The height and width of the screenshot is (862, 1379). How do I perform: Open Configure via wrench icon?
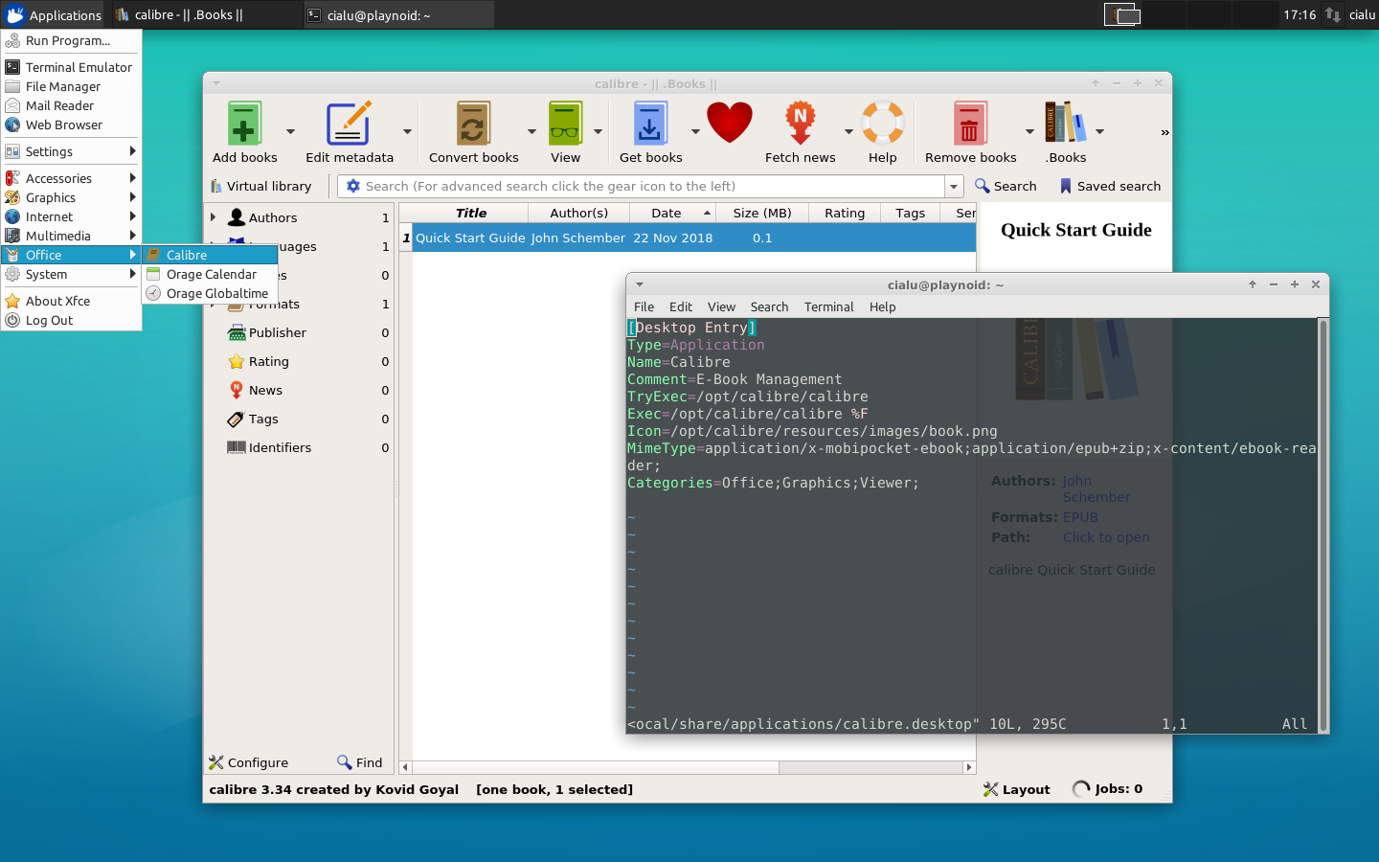click(250, 762)
